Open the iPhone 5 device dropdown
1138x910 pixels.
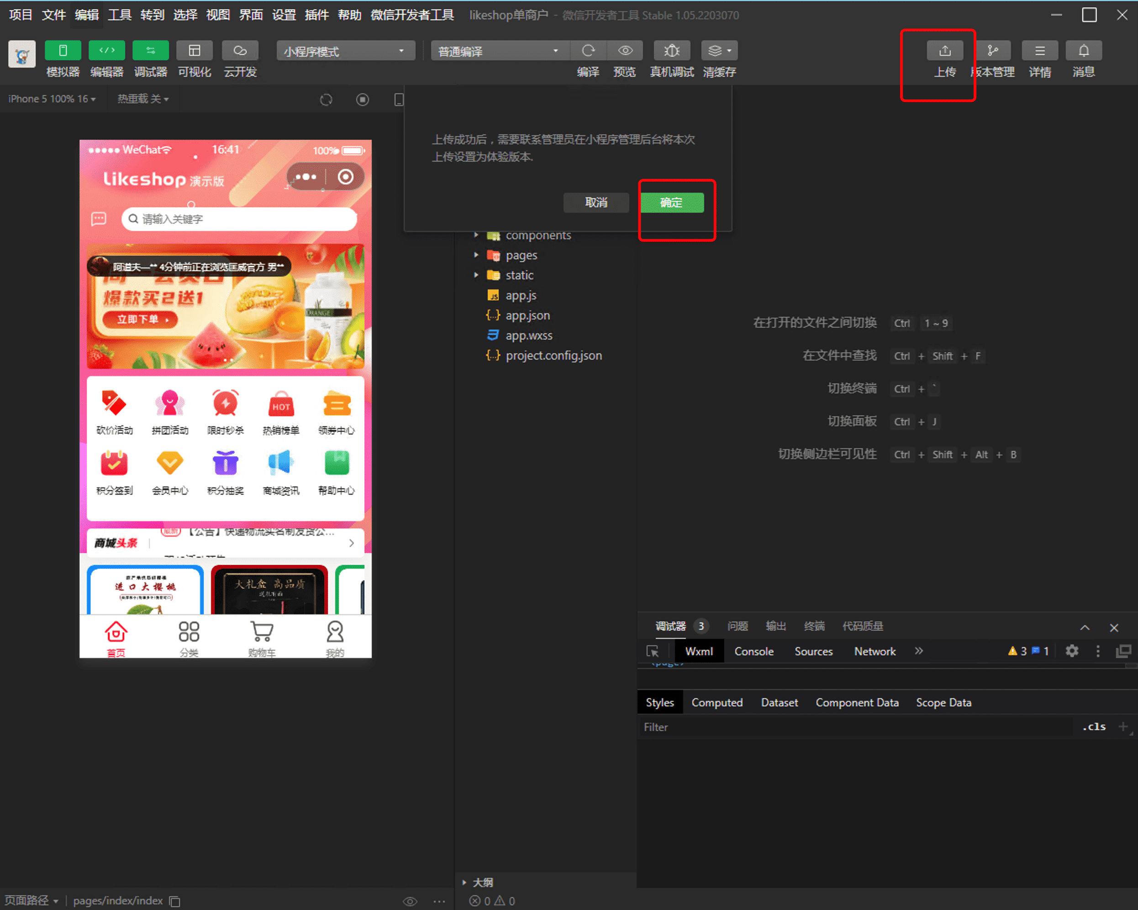[x=52, y=99]
